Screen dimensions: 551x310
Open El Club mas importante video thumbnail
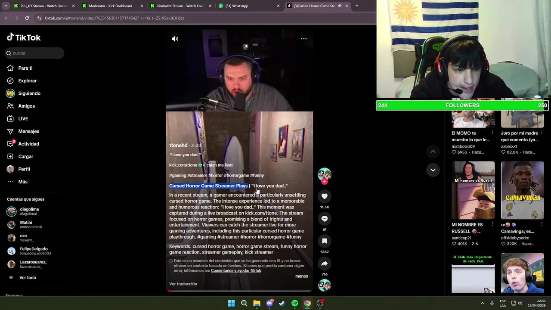click(473, 273)
